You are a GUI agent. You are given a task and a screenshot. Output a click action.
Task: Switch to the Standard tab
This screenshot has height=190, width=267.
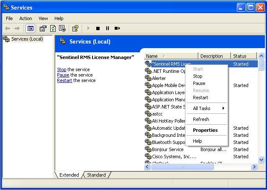(96, 175)
